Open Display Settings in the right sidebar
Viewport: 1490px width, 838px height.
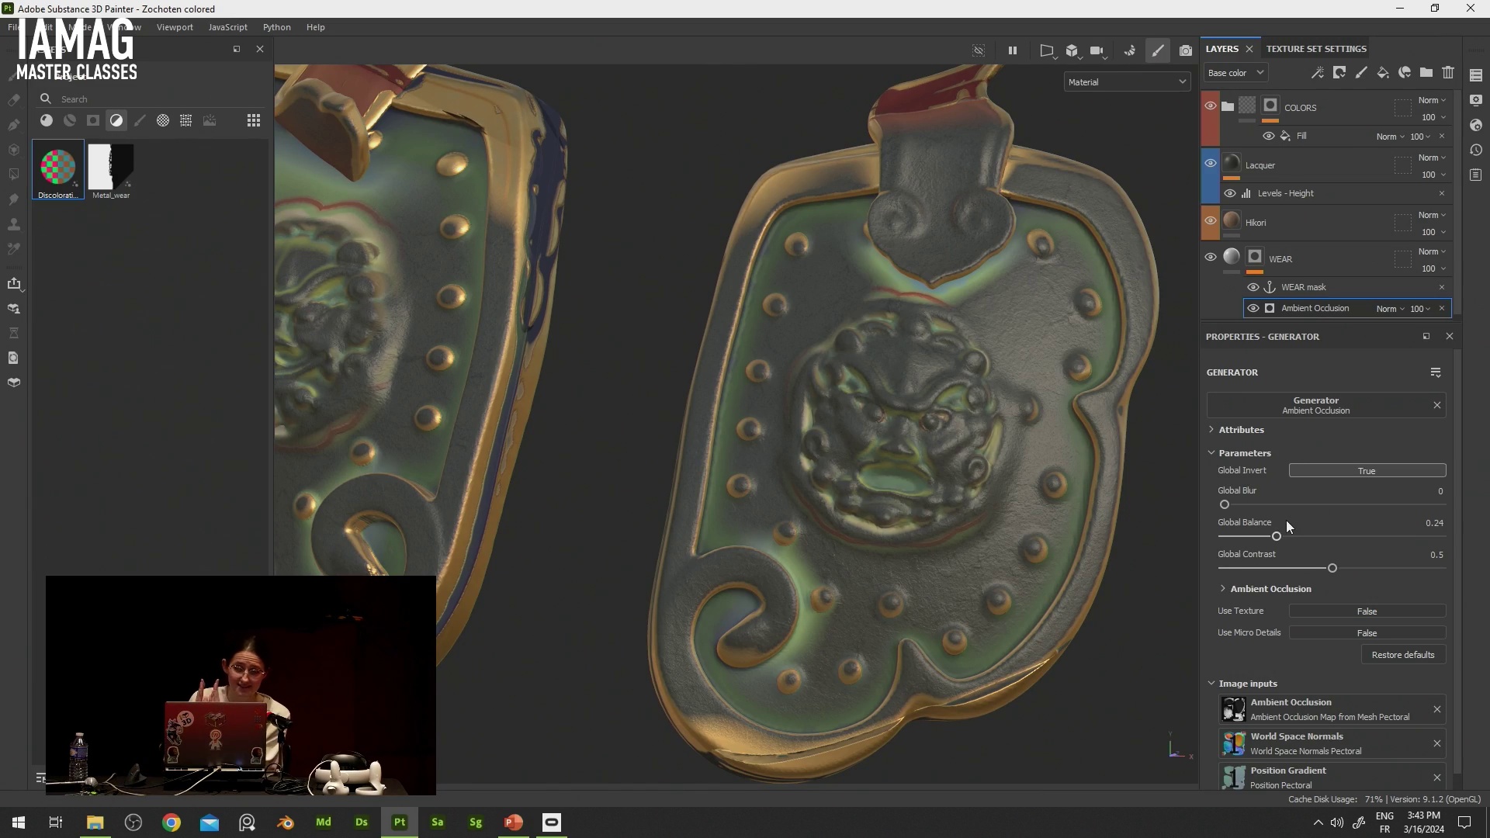pyautogui.click(x=1476, y=100)
